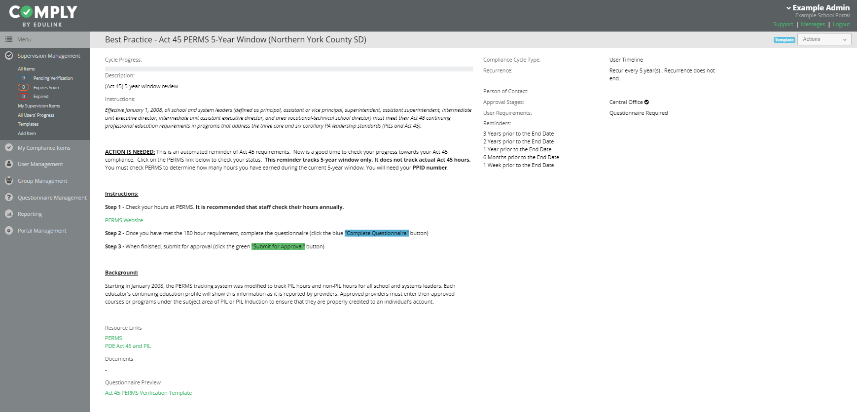The width and height of the screenshot is (857, 412).
Task: Click the Central Office verified check icon
Action: pyautogui.click(x=646, y=102)
